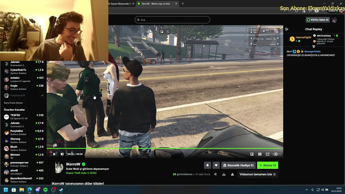
Task: Open ilkinsan recommended channel
Action: pos(24,156)
